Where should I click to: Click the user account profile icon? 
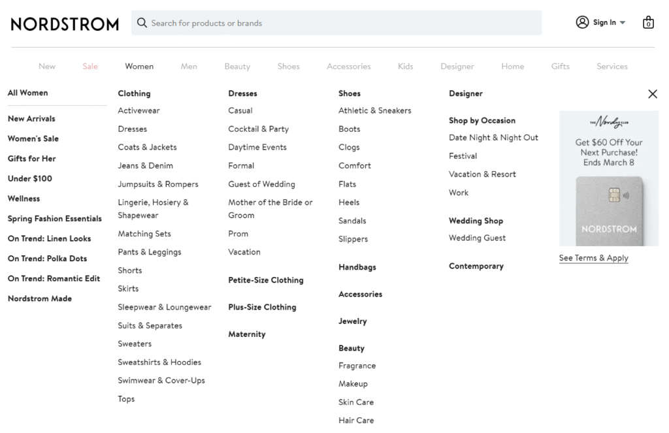click(x=582, y=22)
